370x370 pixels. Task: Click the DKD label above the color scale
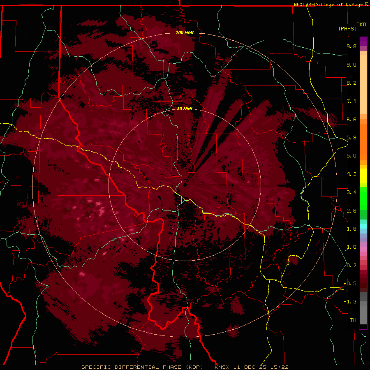tap(361, 25)
